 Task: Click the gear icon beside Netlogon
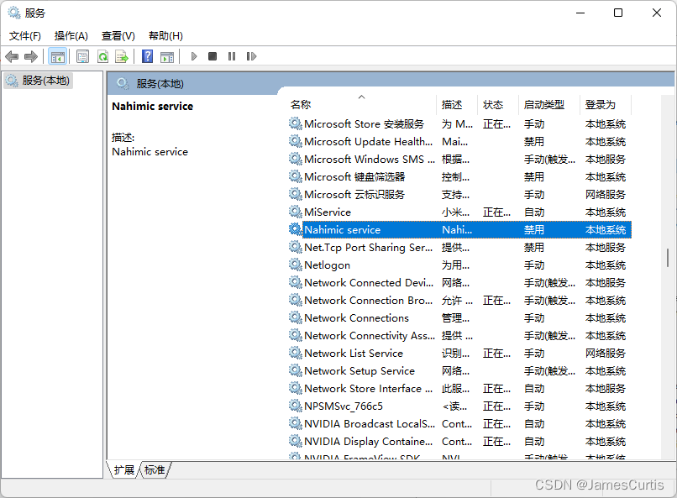click(x=296, y=265)
